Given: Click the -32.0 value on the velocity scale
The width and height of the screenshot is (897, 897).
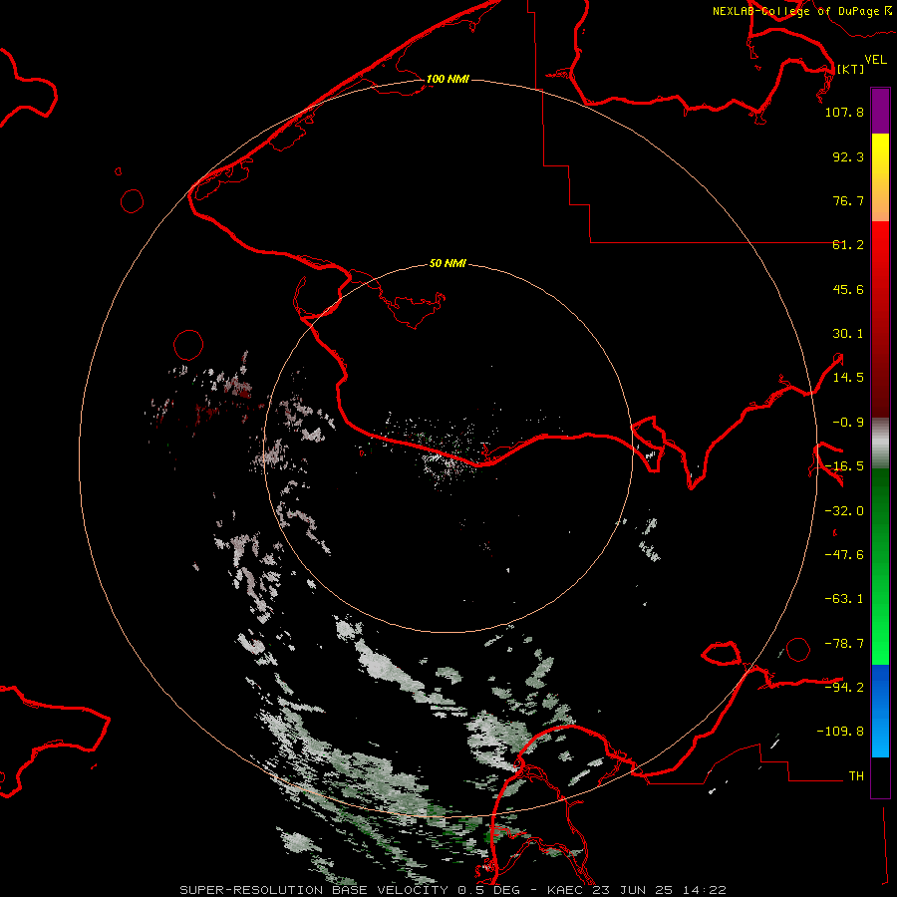Looking at the screenshot, I should coord(844,511).
